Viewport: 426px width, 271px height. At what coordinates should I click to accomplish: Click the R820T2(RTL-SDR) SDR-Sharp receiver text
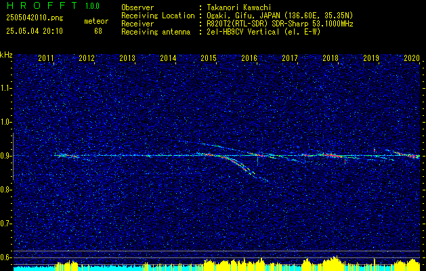coord(279,24)
